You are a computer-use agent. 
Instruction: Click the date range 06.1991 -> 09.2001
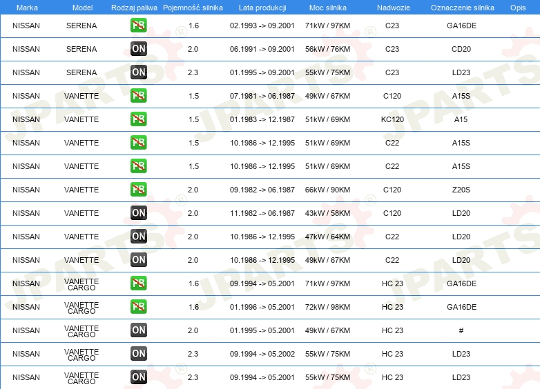(262, 49)
